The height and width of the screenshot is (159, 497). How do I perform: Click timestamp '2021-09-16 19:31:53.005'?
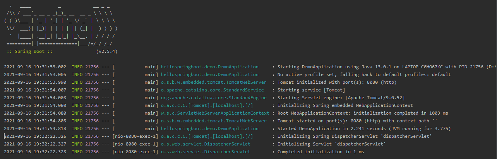point(35,74)
